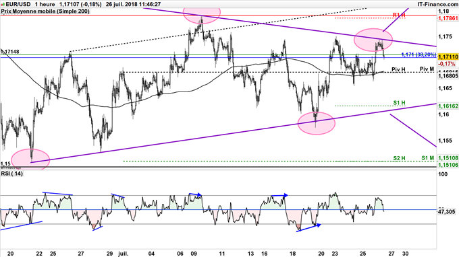Click the 1,18 price axis label
The height and width of the screenshot is (257, 459).
click(x=443, y=11)
